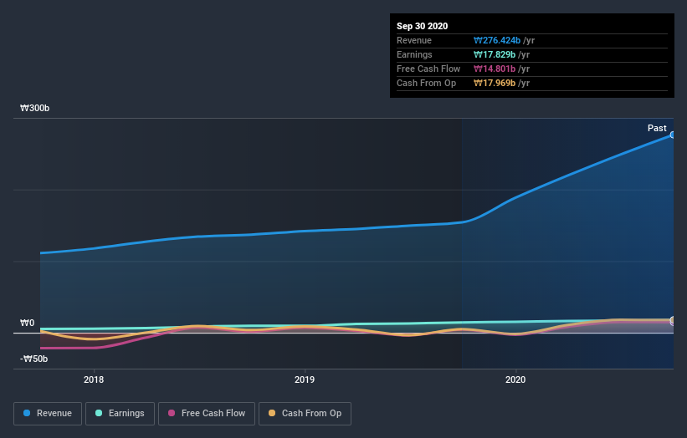This screenshot has width=687, height=438.
Task: Select the 2018 x-axis label
Action: click(x=94, y=379)
